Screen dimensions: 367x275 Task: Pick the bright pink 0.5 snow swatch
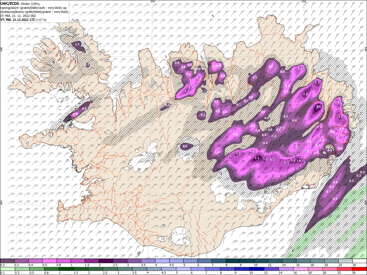point(50,261)
